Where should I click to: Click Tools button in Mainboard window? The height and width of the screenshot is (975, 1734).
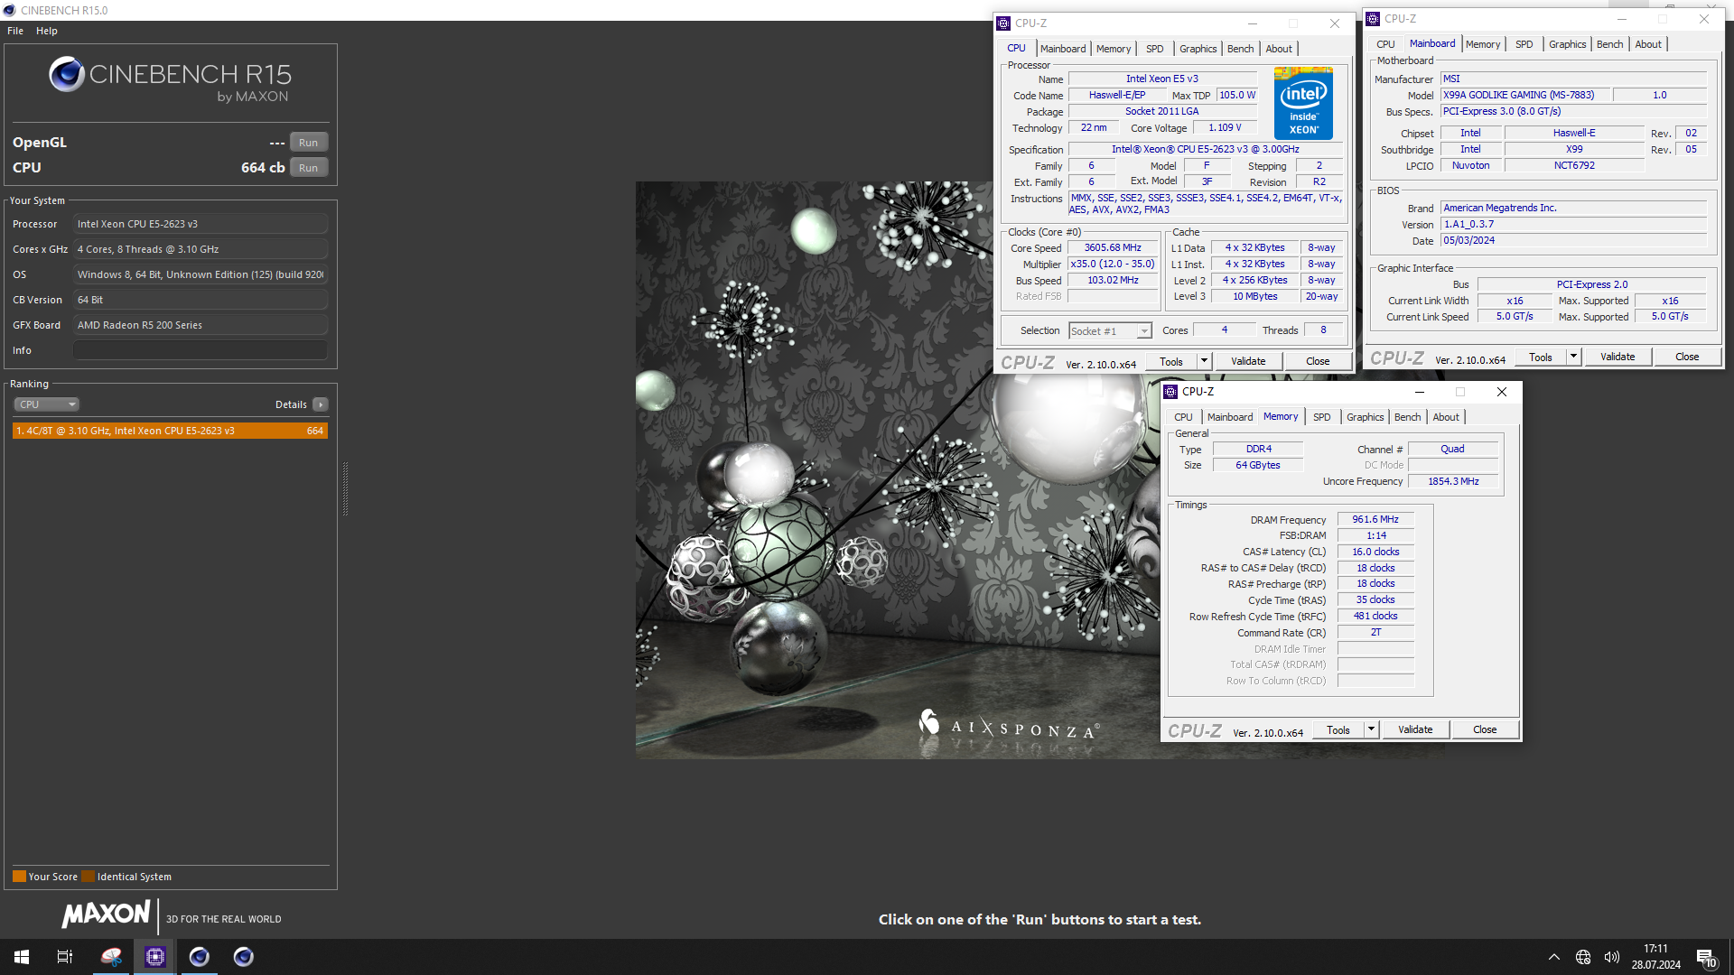pos(1541,357)
